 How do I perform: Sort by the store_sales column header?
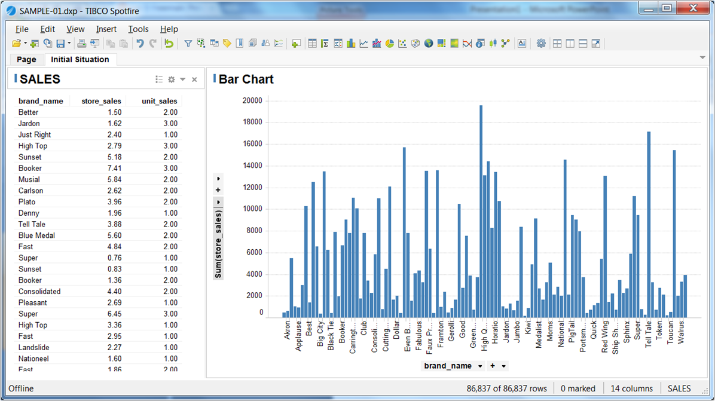(100, 101)
